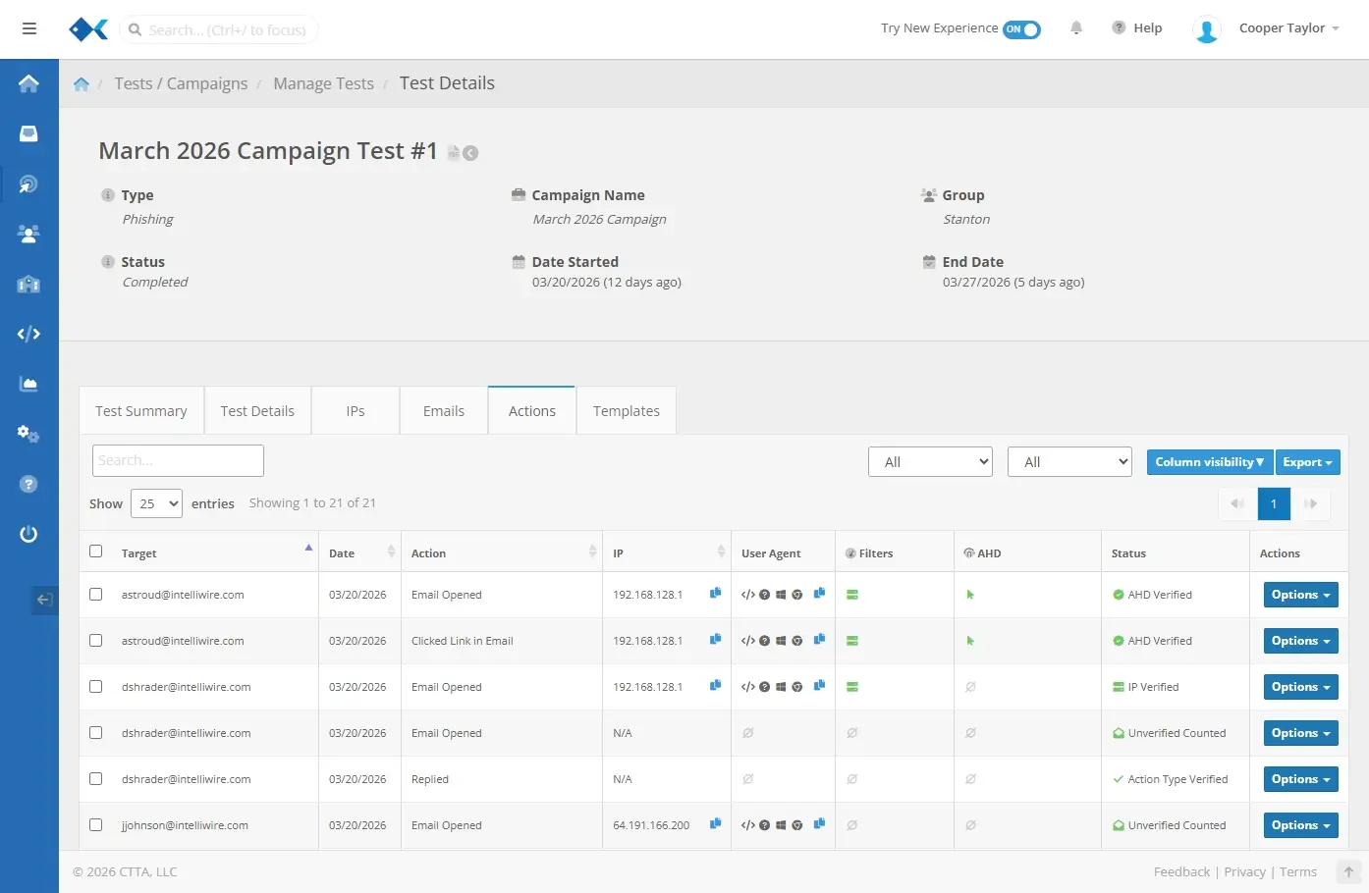Click the home icon in sidebar

(28, 83)
